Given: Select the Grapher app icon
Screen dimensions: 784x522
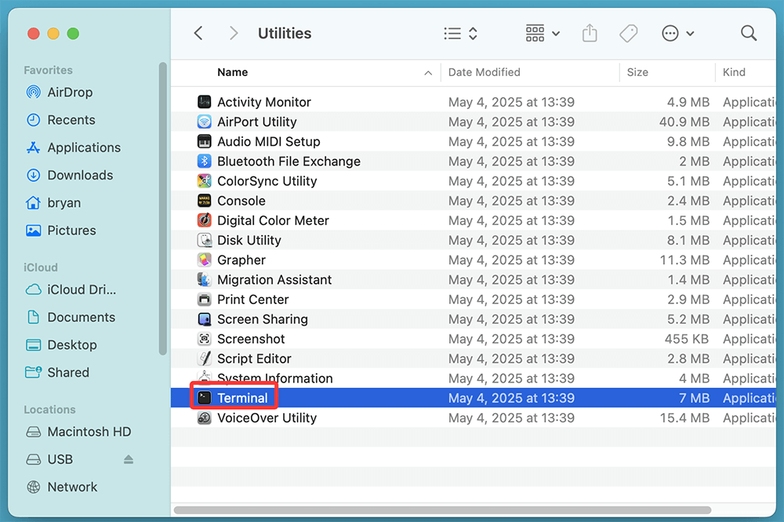Looking at the screenshot, I should [205, 260].
